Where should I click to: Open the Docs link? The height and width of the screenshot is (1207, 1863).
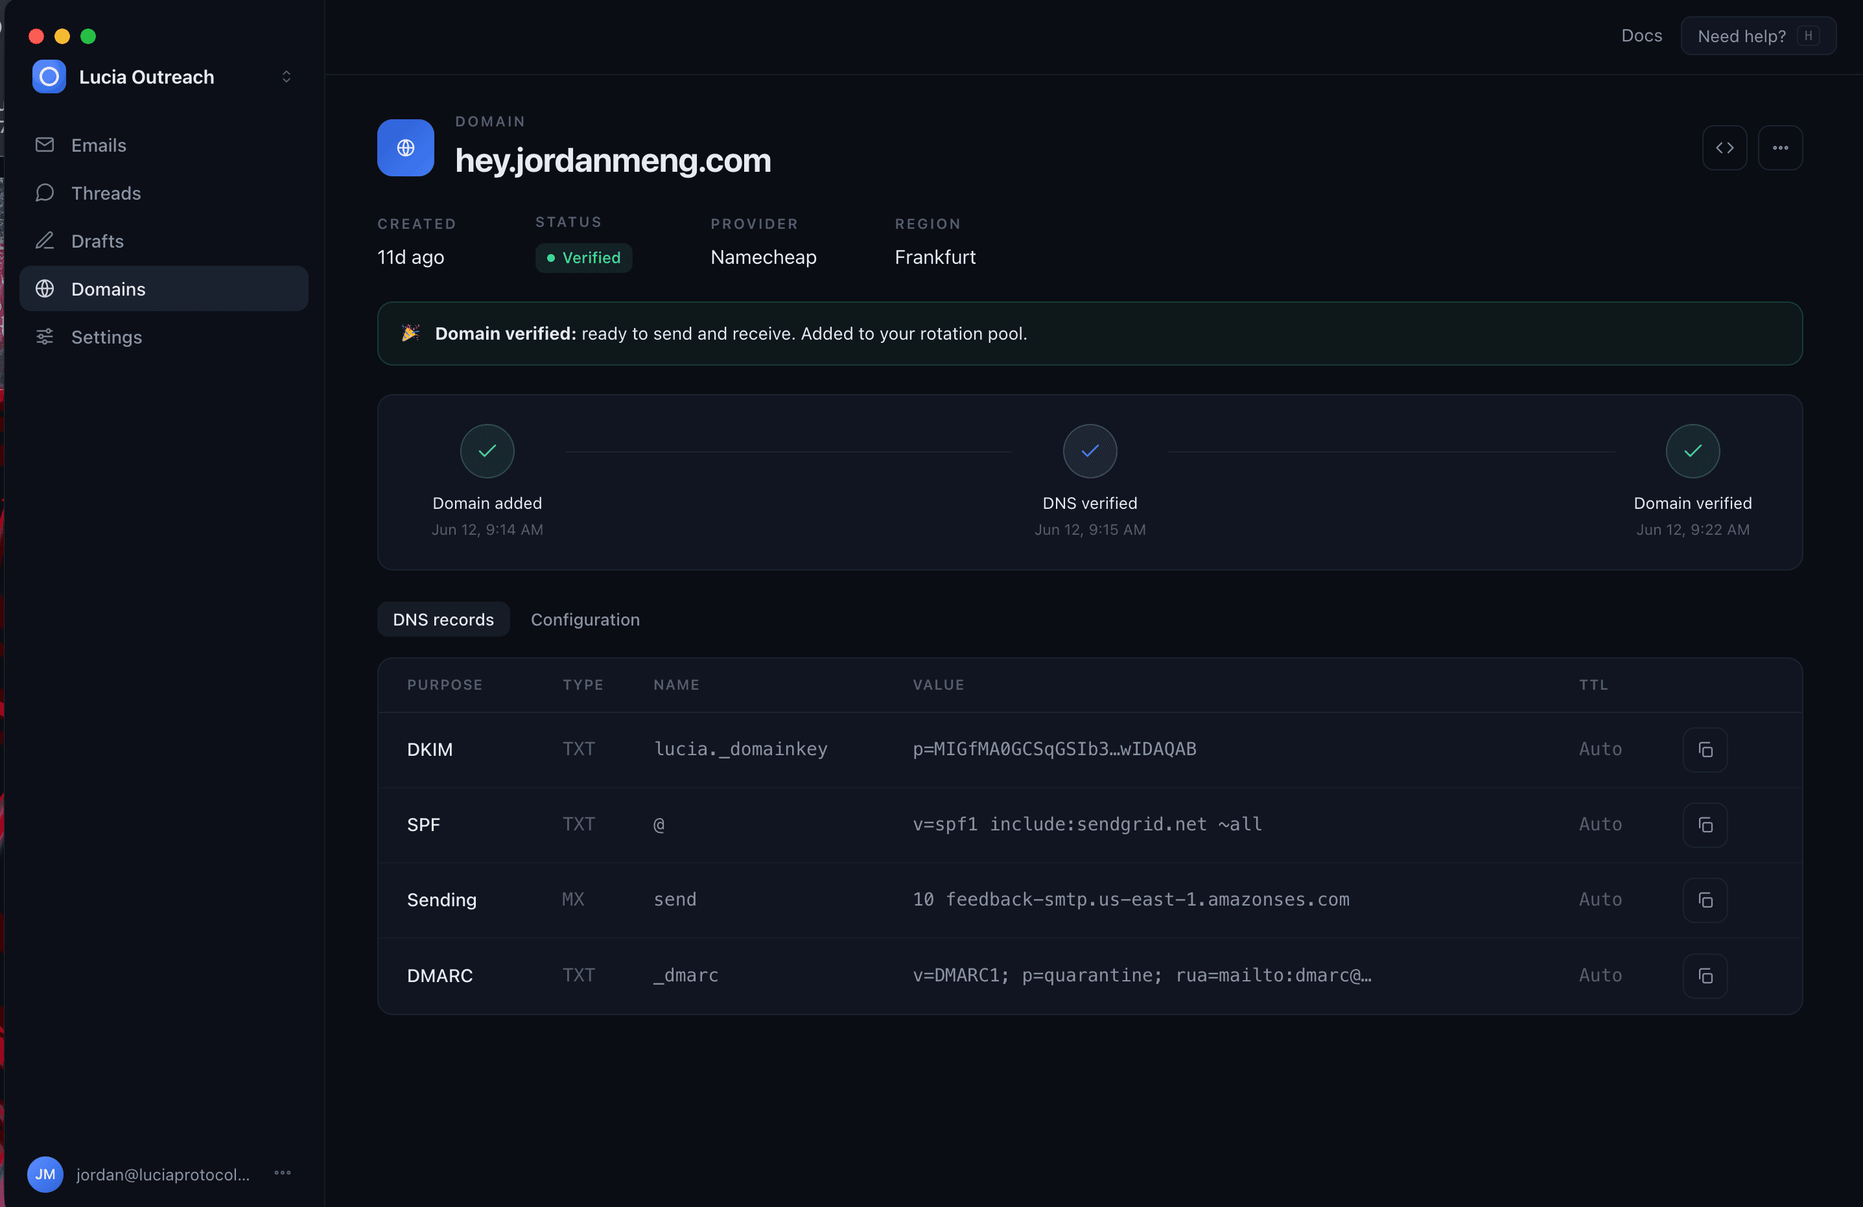[1641, 36]
